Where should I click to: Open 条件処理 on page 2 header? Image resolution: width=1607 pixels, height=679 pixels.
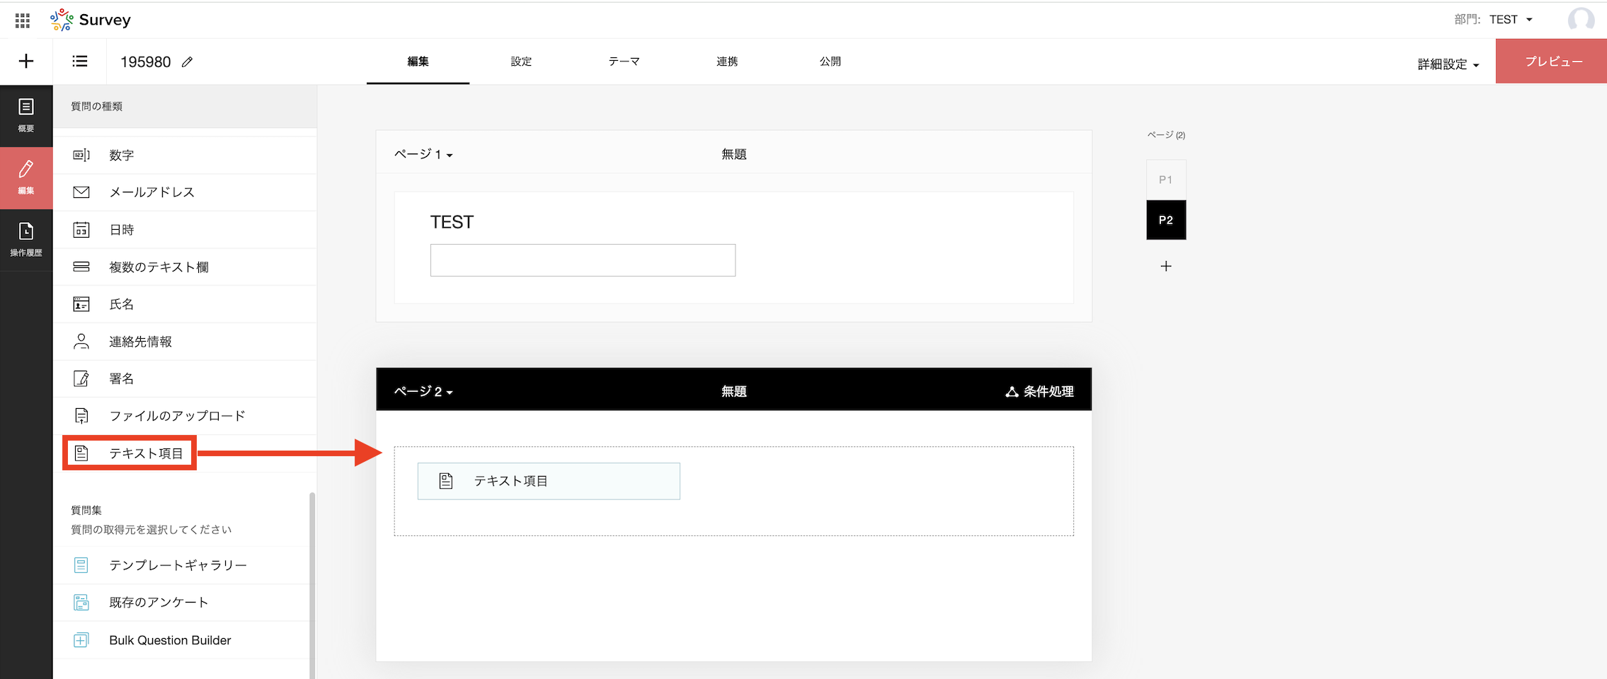tap(1039, 392)
